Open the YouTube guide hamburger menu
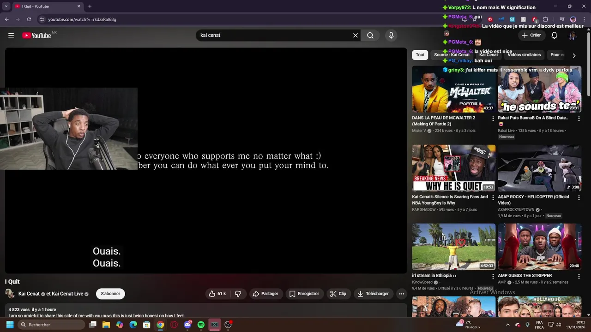Image resolution: width=591 pixels, height=332 pixels. pyautogui.click(x=11, y=36)
